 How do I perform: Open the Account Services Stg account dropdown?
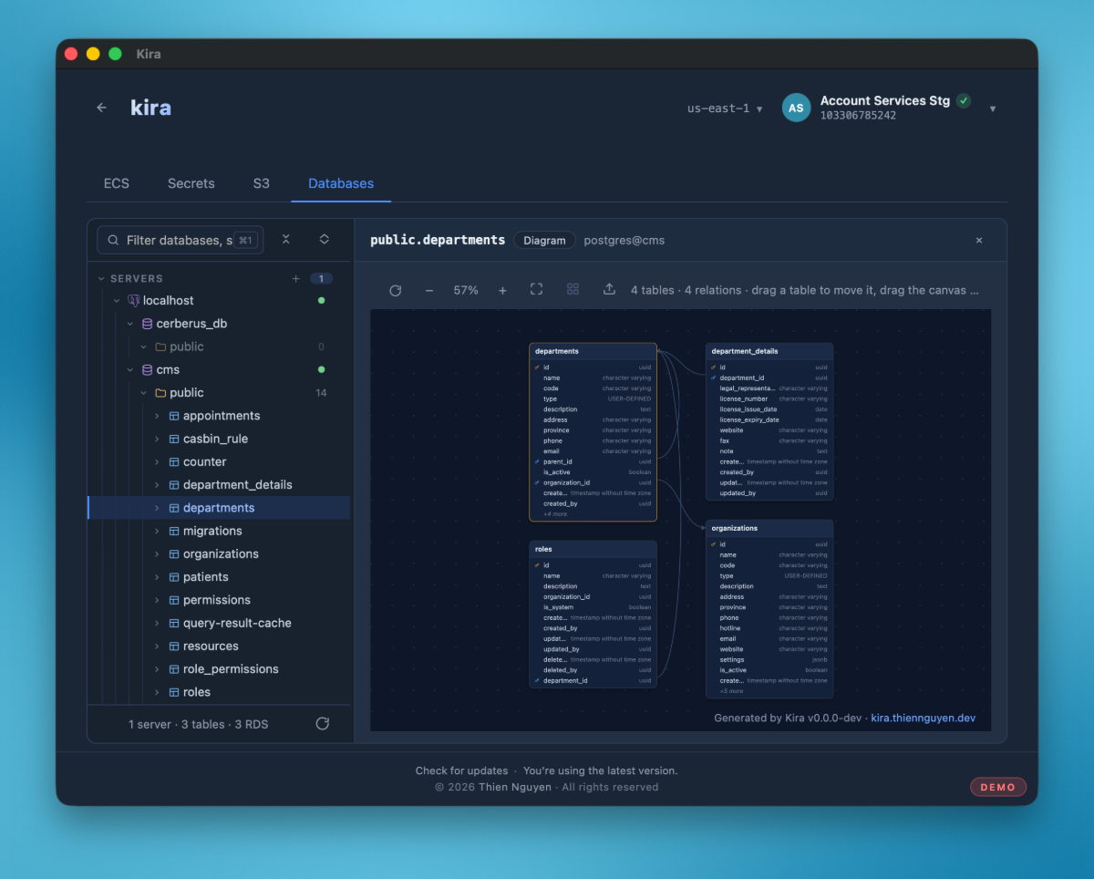[993, 109]
